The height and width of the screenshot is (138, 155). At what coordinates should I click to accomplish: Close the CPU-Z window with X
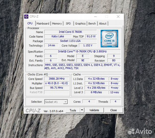click(x=118, y=17)
